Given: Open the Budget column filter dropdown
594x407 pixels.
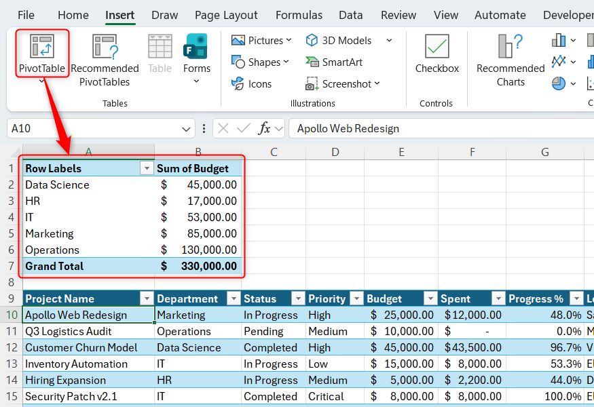Looking at the screenshot, I should click(430, 298).
